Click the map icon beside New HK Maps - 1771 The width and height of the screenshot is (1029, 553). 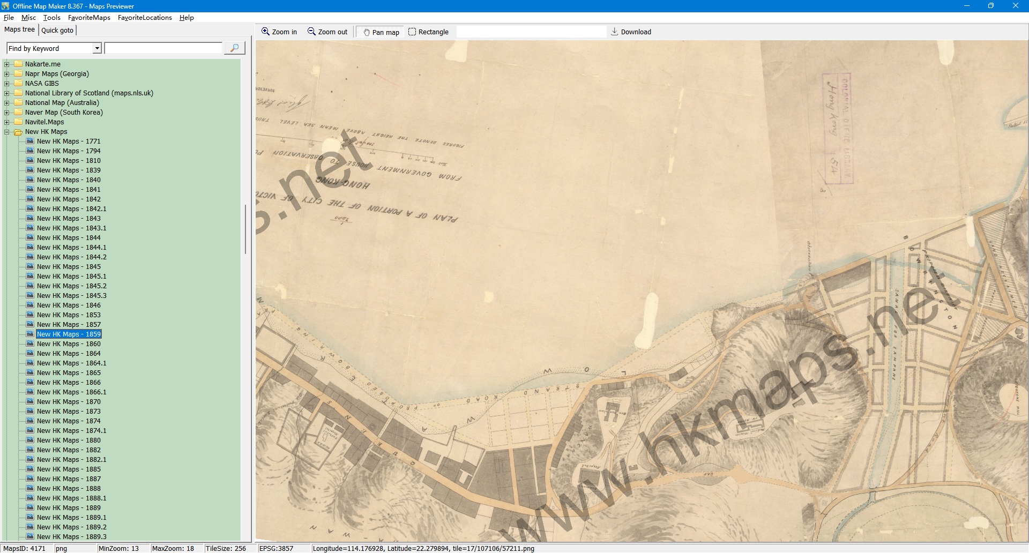[x=30, y=141]
